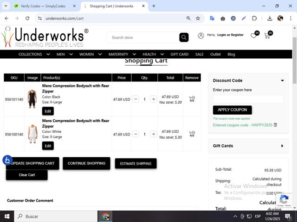Viewport: 297px width, 222px height.
Task: Expand the MEN menu chevron
Action: point(71,55)
